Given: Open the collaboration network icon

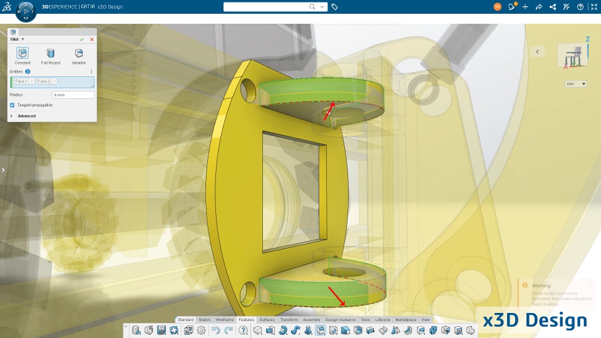Looking at the screenshot, I should tap(553, 7).
